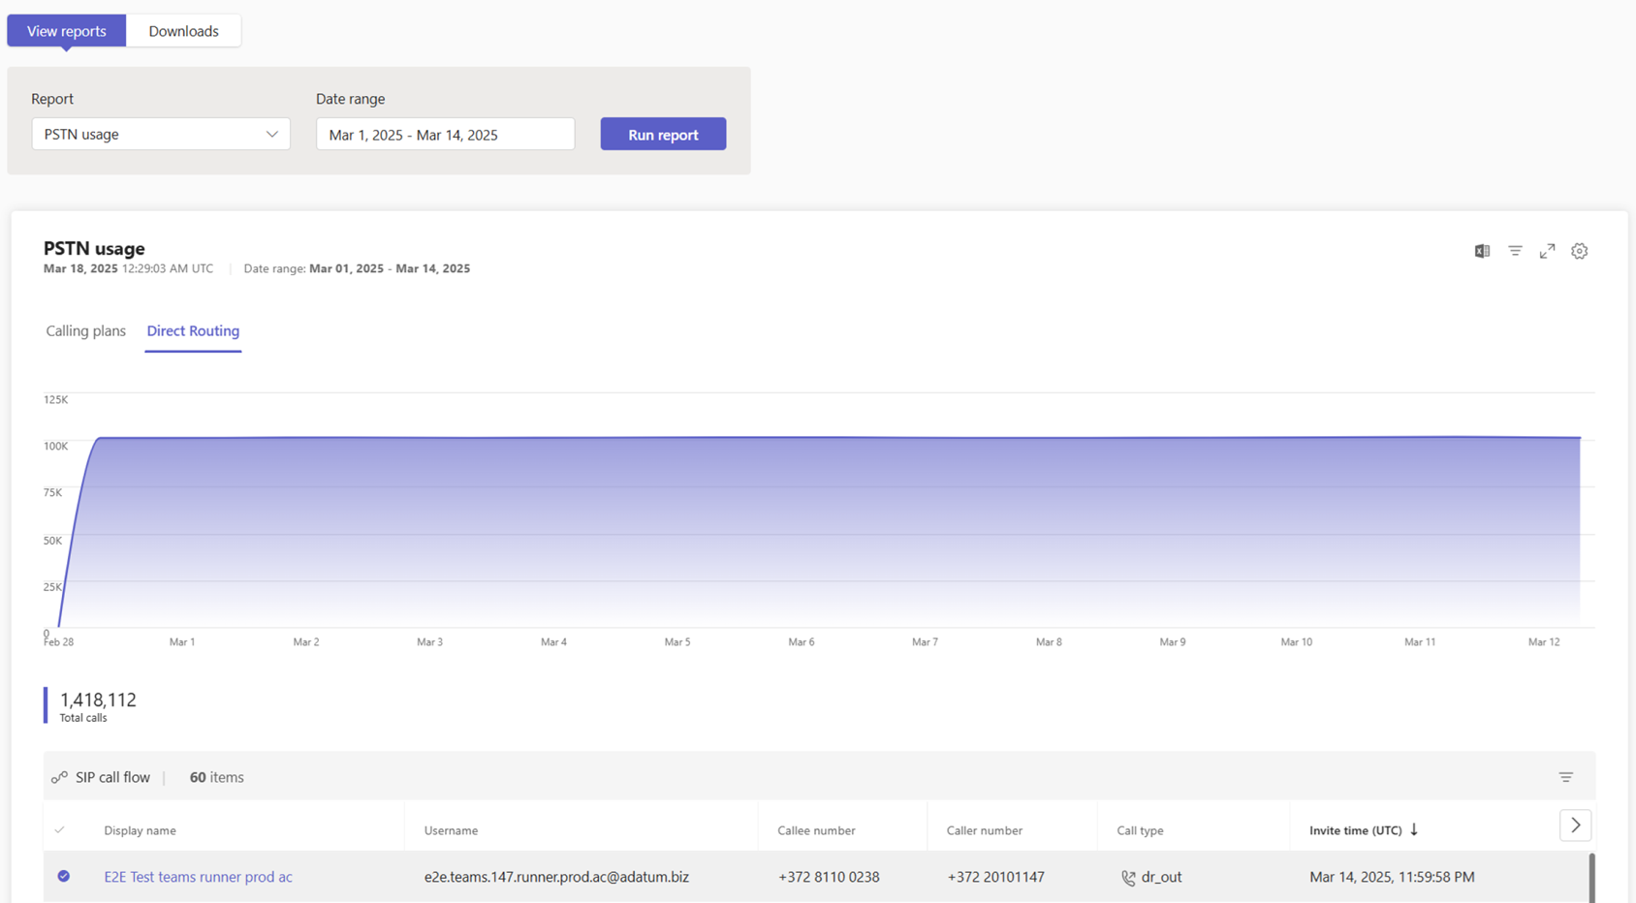Viewport: 1636px width, 903px height.
Task: Deselect the E2E Test runner row
Action: click(63, 876)
